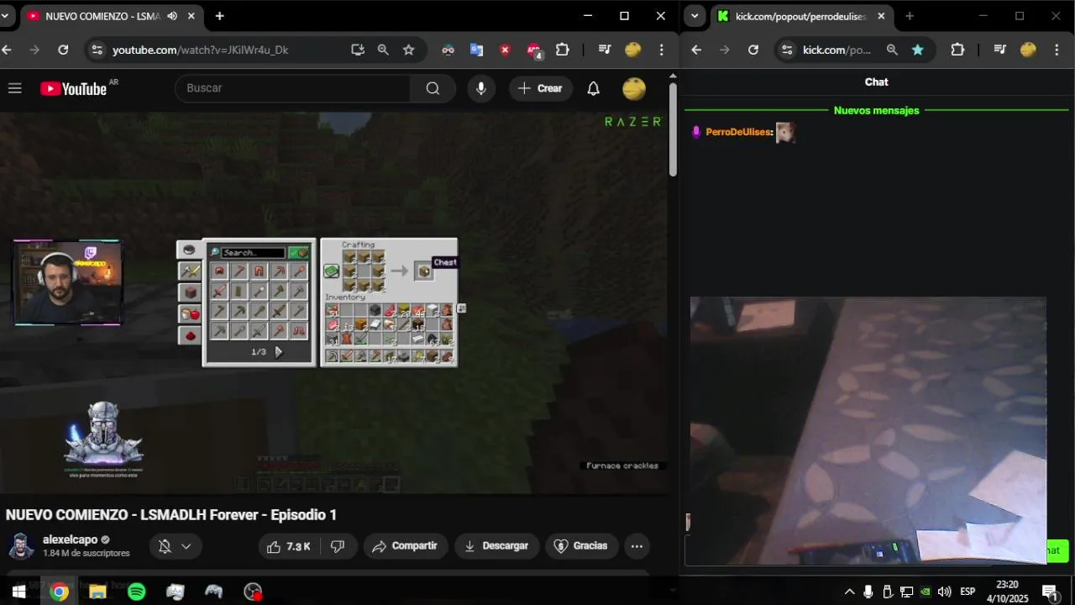Close the kick.com popout tab
Viewport: 1075px width, 605px height.
[x=881, y=16]
